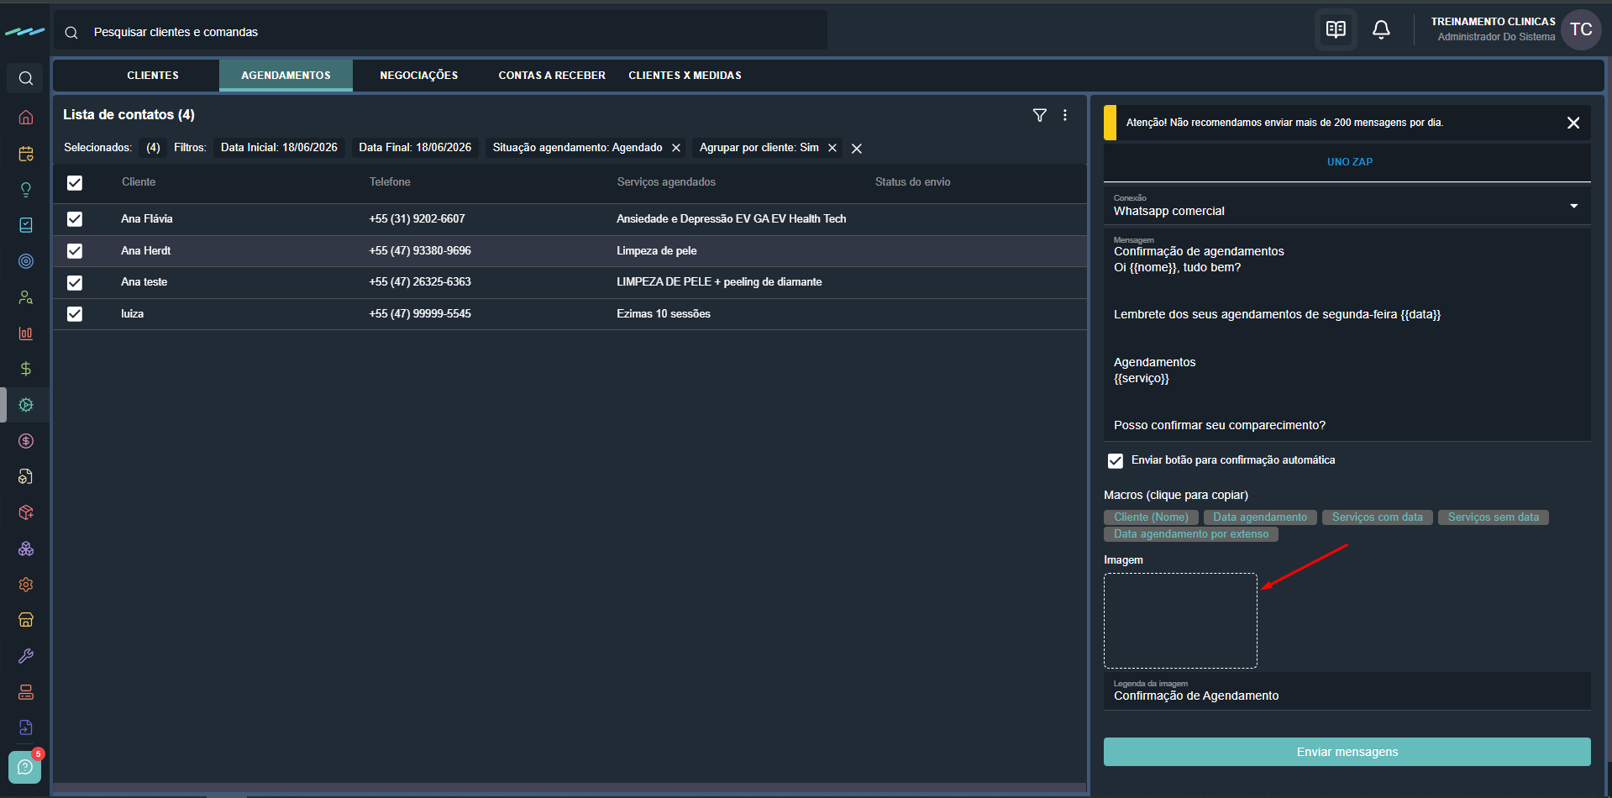Copy the Data agendamento macro
This screenshot has height=798, width=1612.
point(1260,517)
